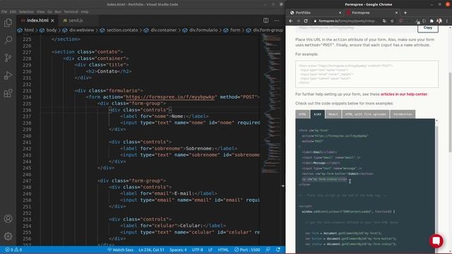Split the editor to the right
The image size is (452, 254).
click(266, 20)
